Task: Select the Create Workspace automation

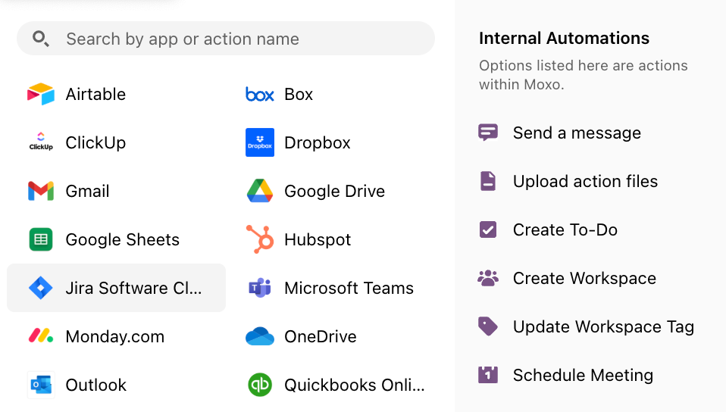Action: (x=584, y=278)
